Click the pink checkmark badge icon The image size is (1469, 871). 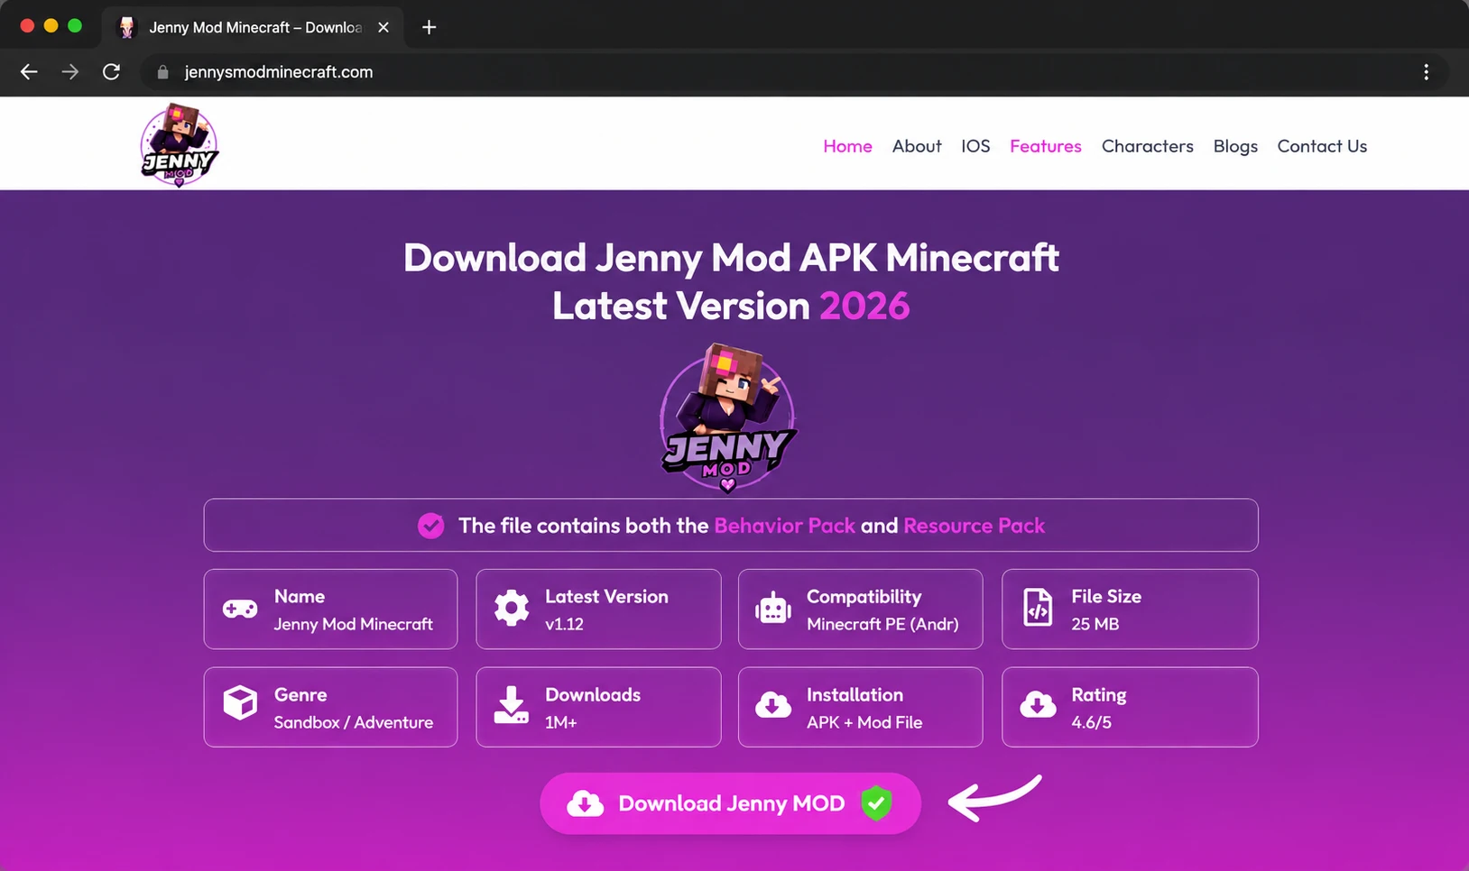pos(431,526)
